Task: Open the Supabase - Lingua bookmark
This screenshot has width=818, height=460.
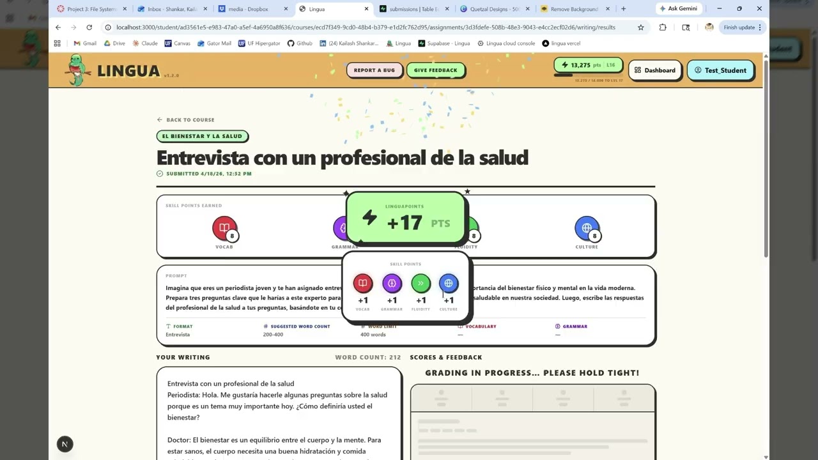Action: click(444, 43)
